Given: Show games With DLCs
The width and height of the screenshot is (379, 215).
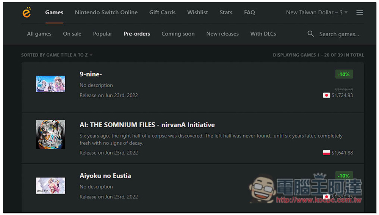Looking at the screenshot, I should 263,34.
